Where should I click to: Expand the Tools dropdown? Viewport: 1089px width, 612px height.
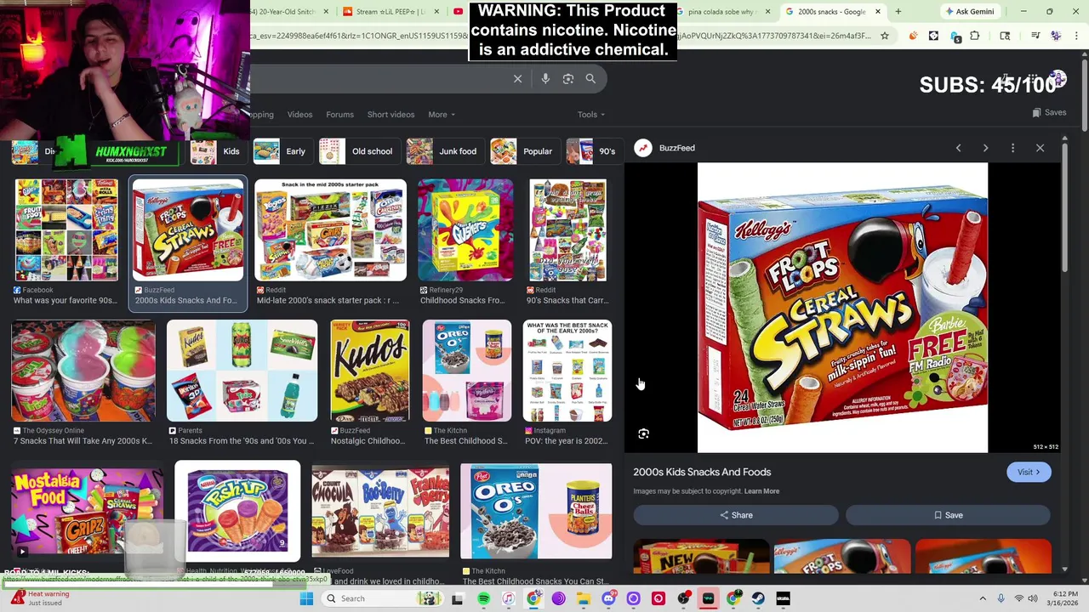click(590, 115)
